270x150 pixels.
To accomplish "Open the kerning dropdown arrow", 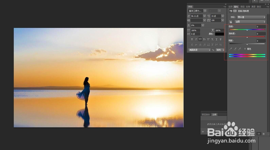I will click(205, 20).
